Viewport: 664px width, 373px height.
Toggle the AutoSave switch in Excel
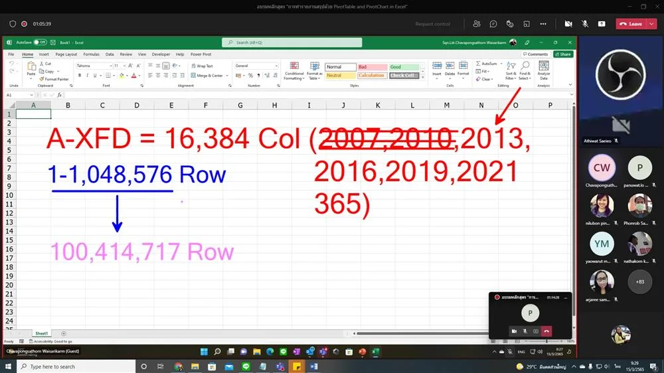pos(41,42)
